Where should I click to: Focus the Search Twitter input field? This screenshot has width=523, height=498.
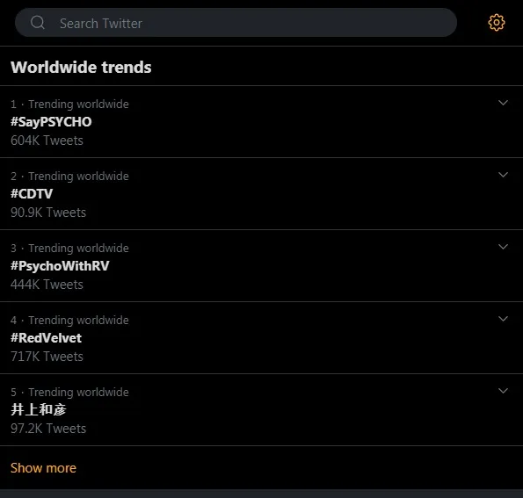click(236, 23)
